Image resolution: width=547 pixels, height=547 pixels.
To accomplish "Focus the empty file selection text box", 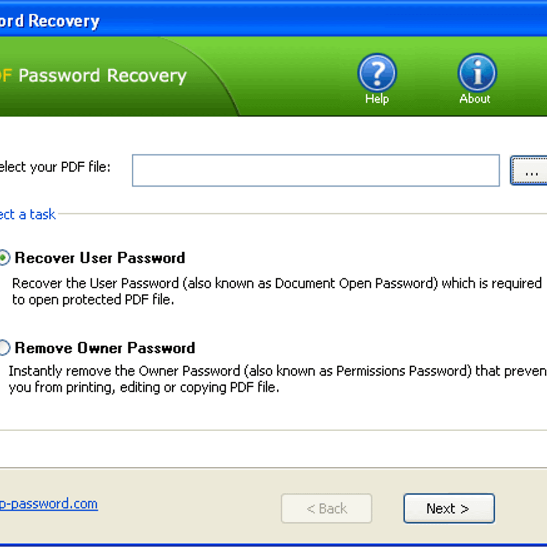I will tap(316, 170).
